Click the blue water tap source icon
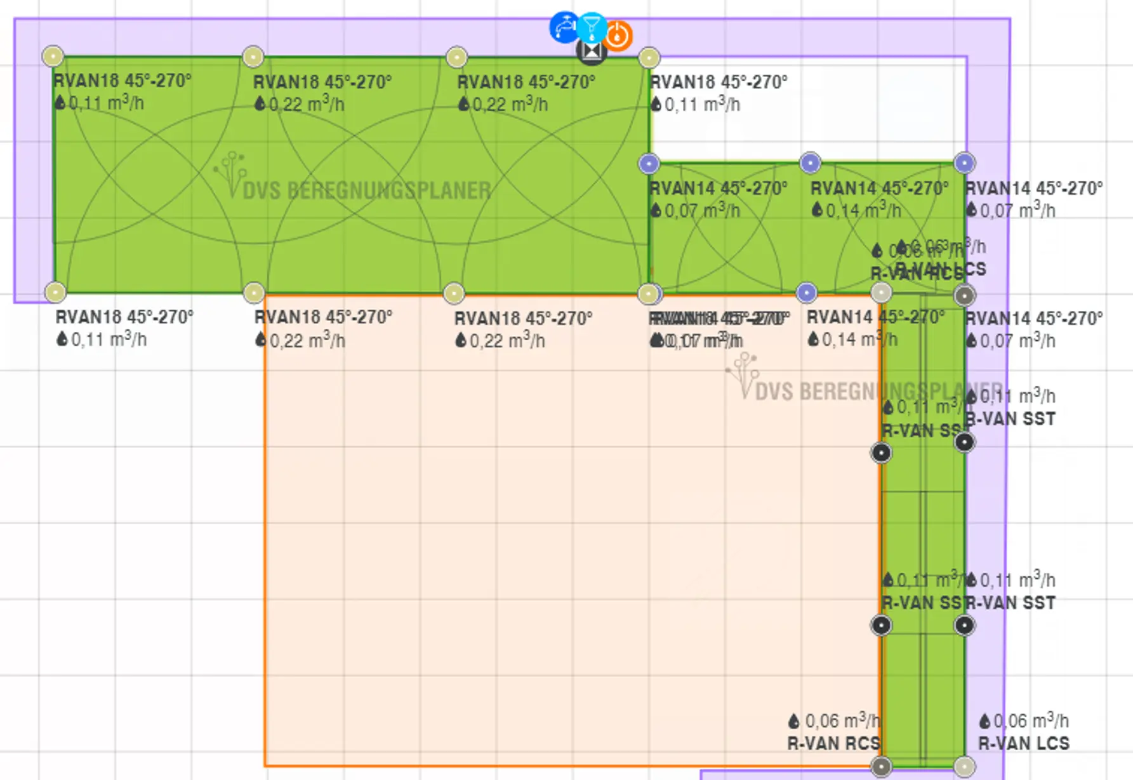 click(x=562, y=28)
